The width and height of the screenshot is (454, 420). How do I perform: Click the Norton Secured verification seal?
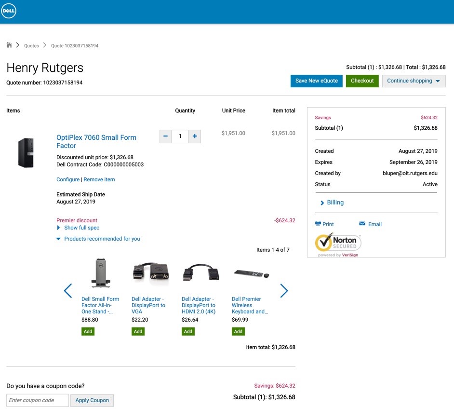click(337, 244)
